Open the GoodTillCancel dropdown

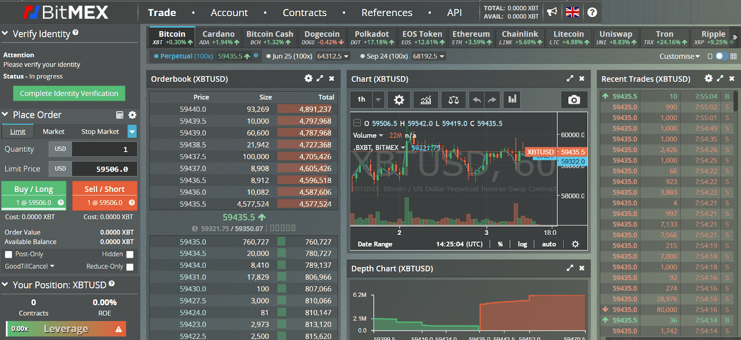(30, 266)
